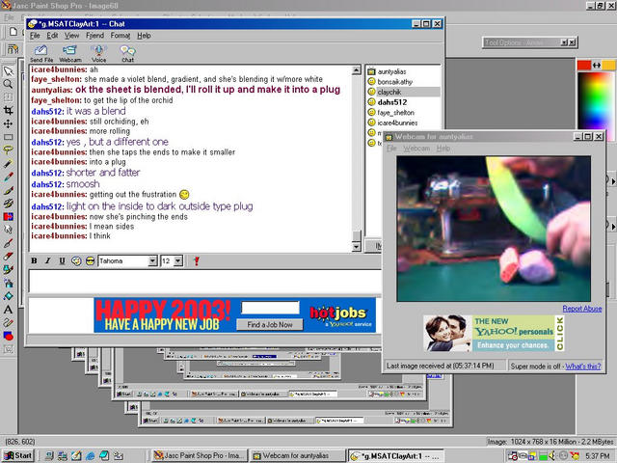Swap foreground and background colors arrow

(x=596, y=65)
